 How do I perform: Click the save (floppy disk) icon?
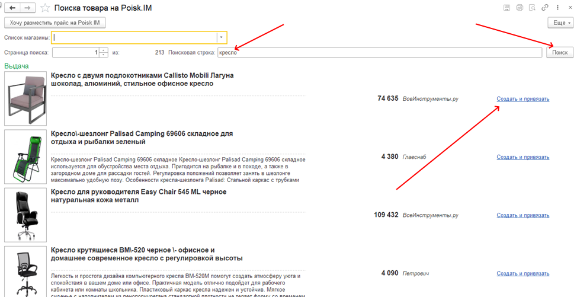507,8
